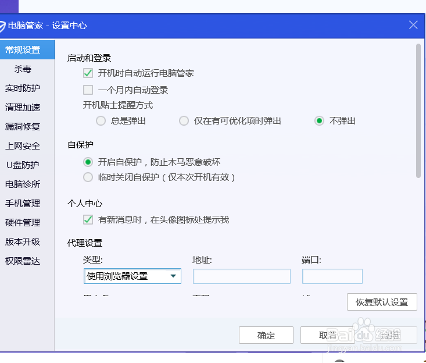The image size is (426, 363).
Task: Toggle 有新消息时，在头像图标处提示我 checkbox
Action: click(x=88, y=220)
